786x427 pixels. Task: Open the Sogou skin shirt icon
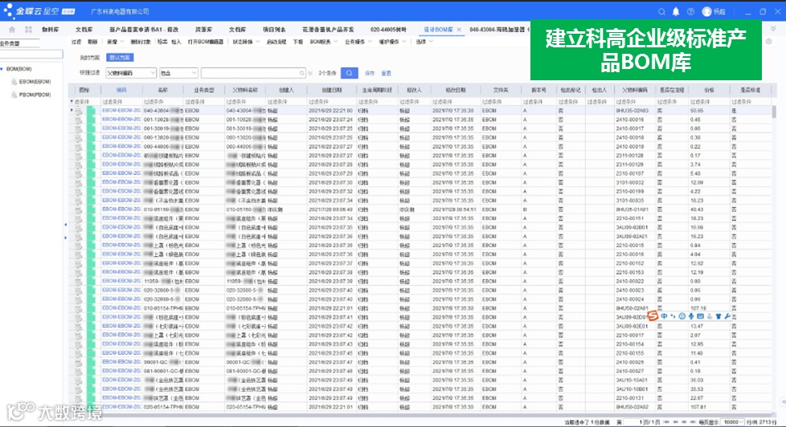[718, 316]
